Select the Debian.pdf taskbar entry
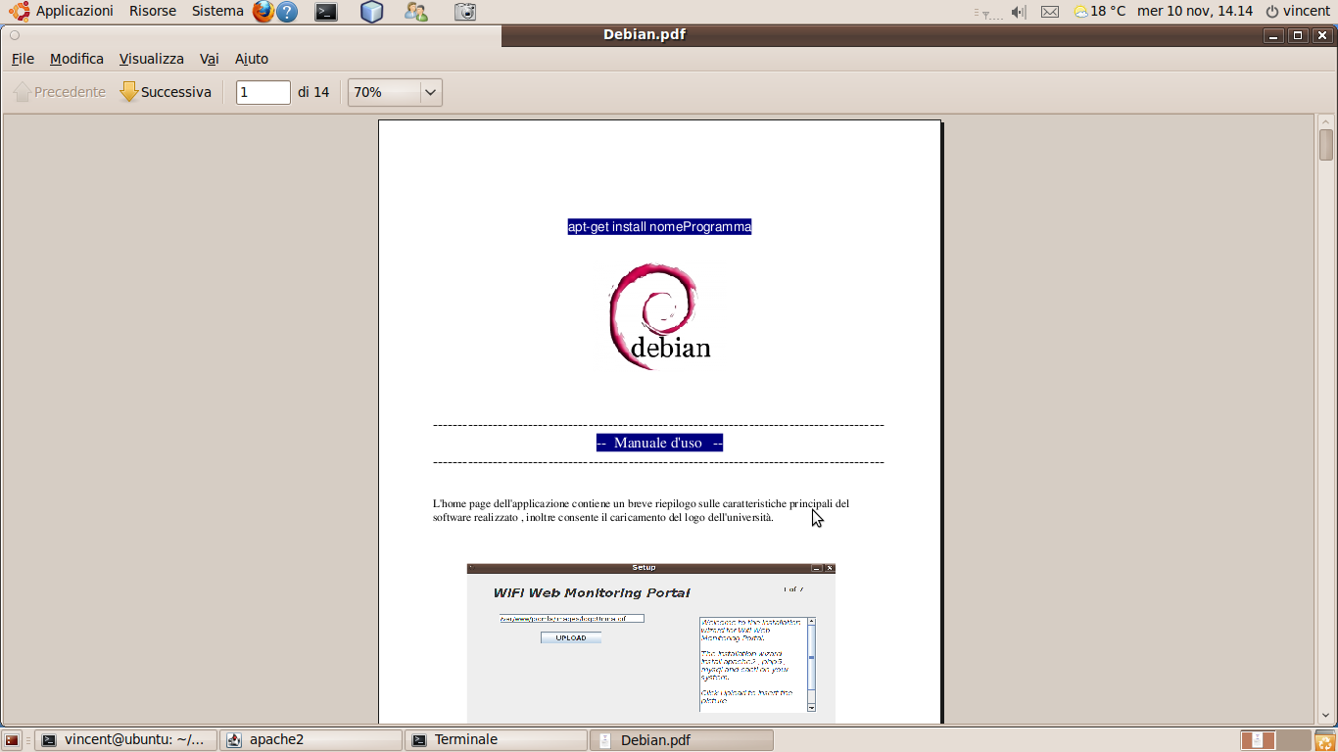Image resolution: width=1338 pixels, height=752 pixels. tap(681, 740)
